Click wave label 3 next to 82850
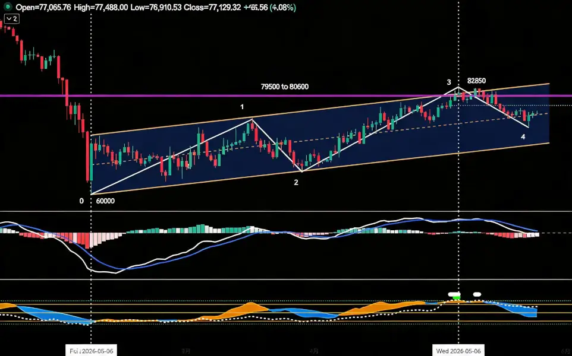572x356 pixels. [x=449, y=82]
